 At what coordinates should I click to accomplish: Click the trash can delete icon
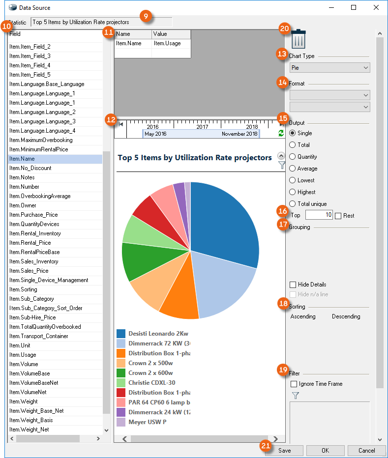[x=298, y=38]
